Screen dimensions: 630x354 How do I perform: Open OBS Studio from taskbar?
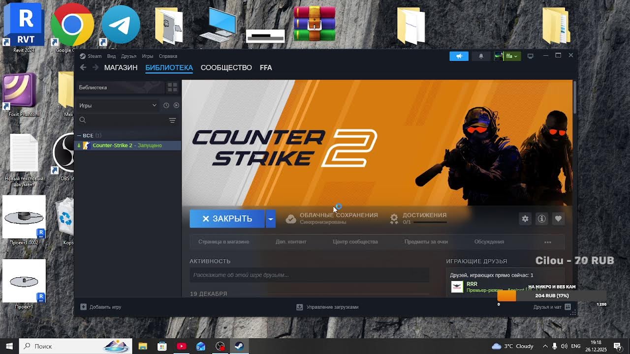click(x=220, y=346)
